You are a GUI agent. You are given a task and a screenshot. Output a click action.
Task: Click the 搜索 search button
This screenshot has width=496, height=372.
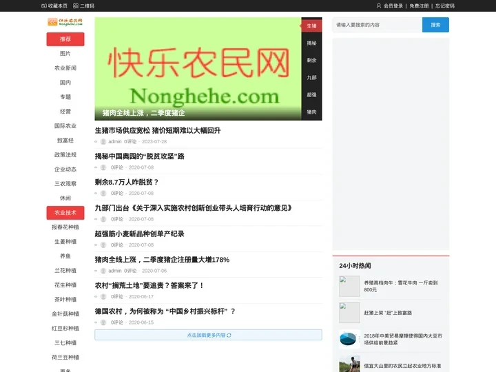coord(435,25)
